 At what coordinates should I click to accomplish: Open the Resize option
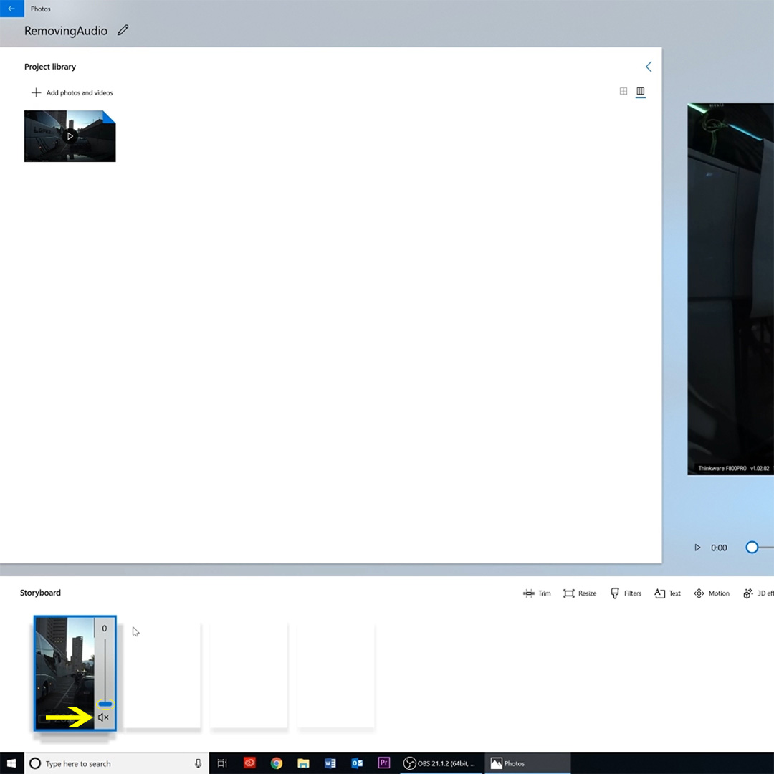pos(580,593)
